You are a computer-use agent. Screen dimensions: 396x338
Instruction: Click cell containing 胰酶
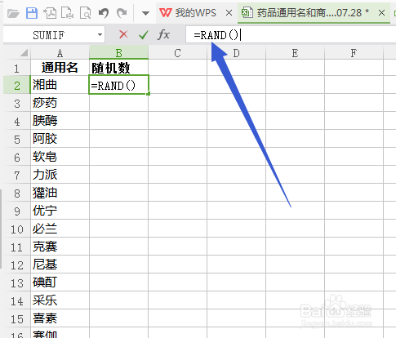click(60, 121)
